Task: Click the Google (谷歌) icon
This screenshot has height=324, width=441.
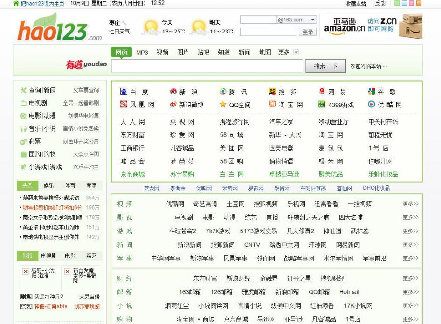Action: click(371, 92)
